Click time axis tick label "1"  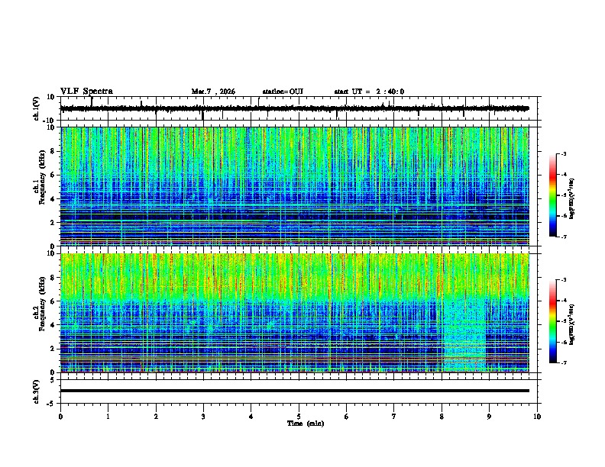108,417
